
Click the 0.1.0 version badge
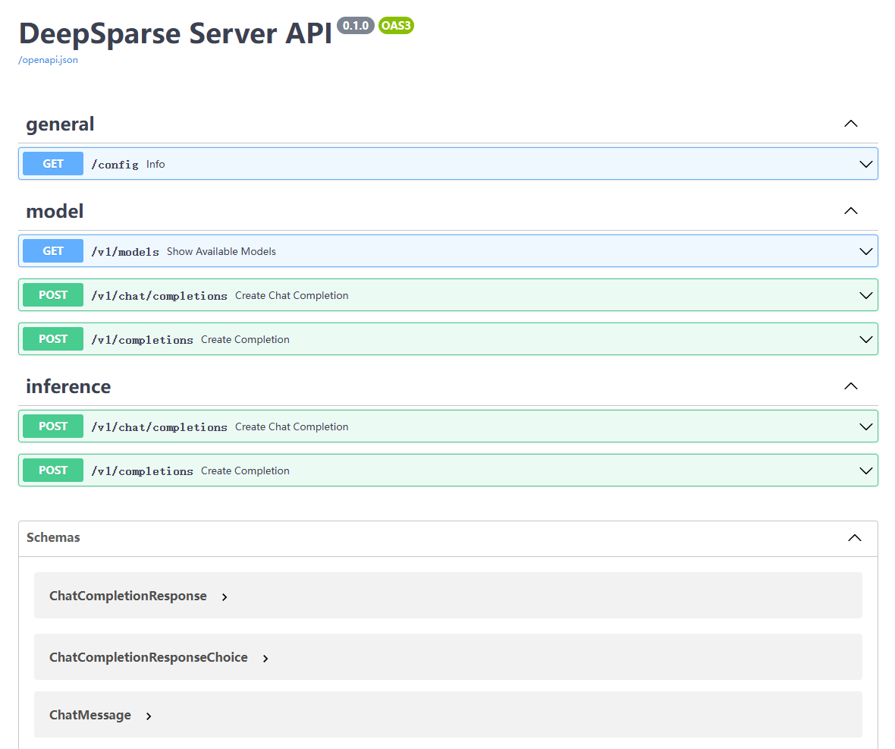pyautogui.click(x=356, y=26)
